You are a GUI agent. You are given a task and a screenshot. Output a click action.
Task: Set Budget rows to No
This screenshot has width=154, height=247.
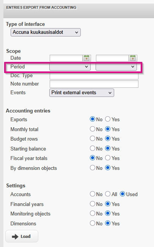[93, 139]
